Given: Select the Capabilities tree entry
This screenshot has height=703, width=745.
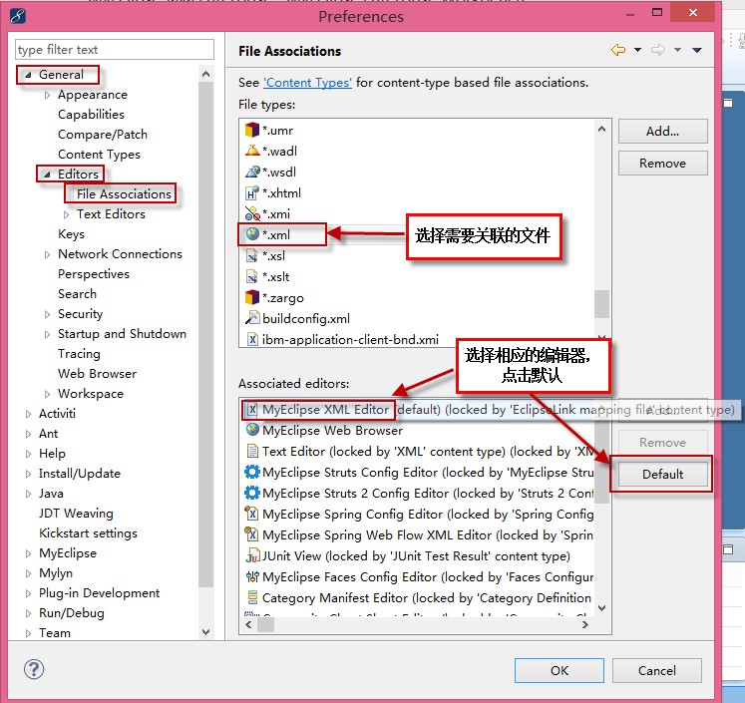Looking at the screenshot, I should 91,115.
